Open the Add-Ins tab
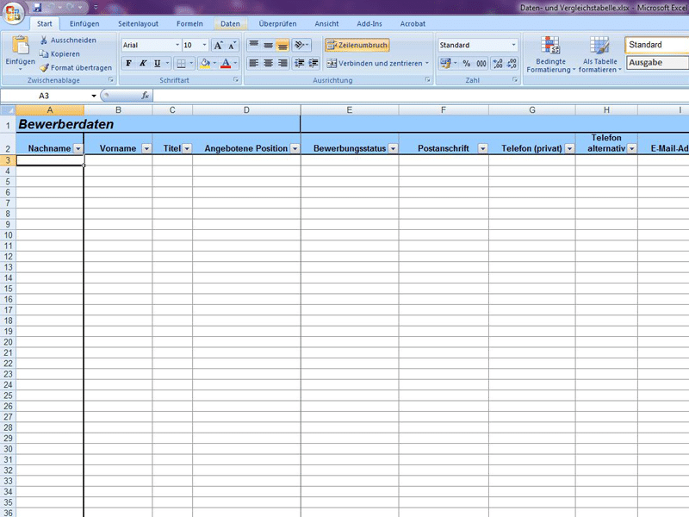 click(369, 24)
